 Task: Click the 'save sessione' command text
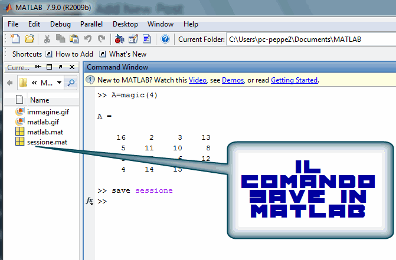click(x=142, y=190)
